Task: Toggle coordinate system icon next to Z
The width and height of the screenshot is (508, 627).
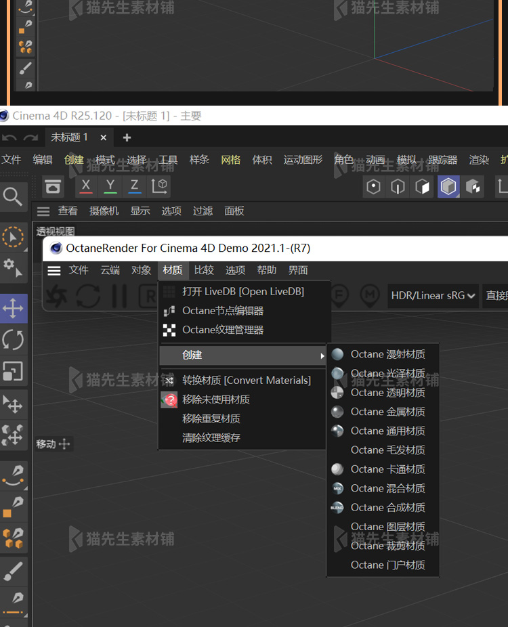Action: (x=158, y=186)
